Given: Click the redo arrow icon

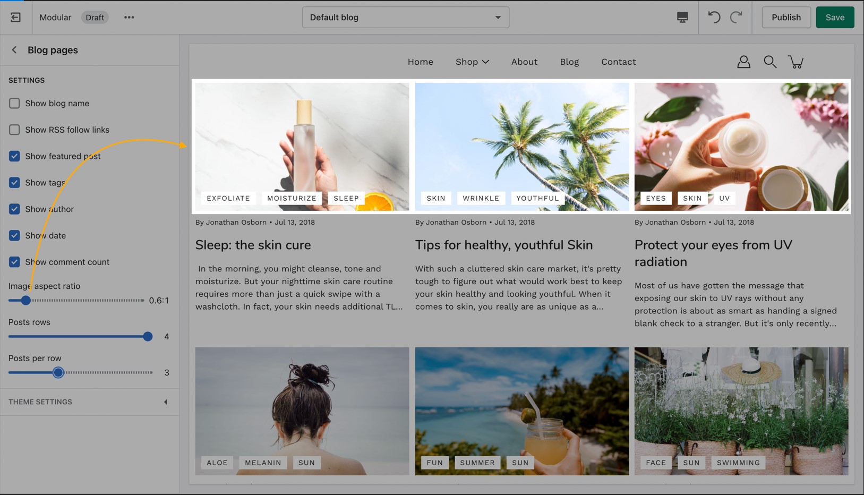Looking at the screenshot, I should (736, 18).
